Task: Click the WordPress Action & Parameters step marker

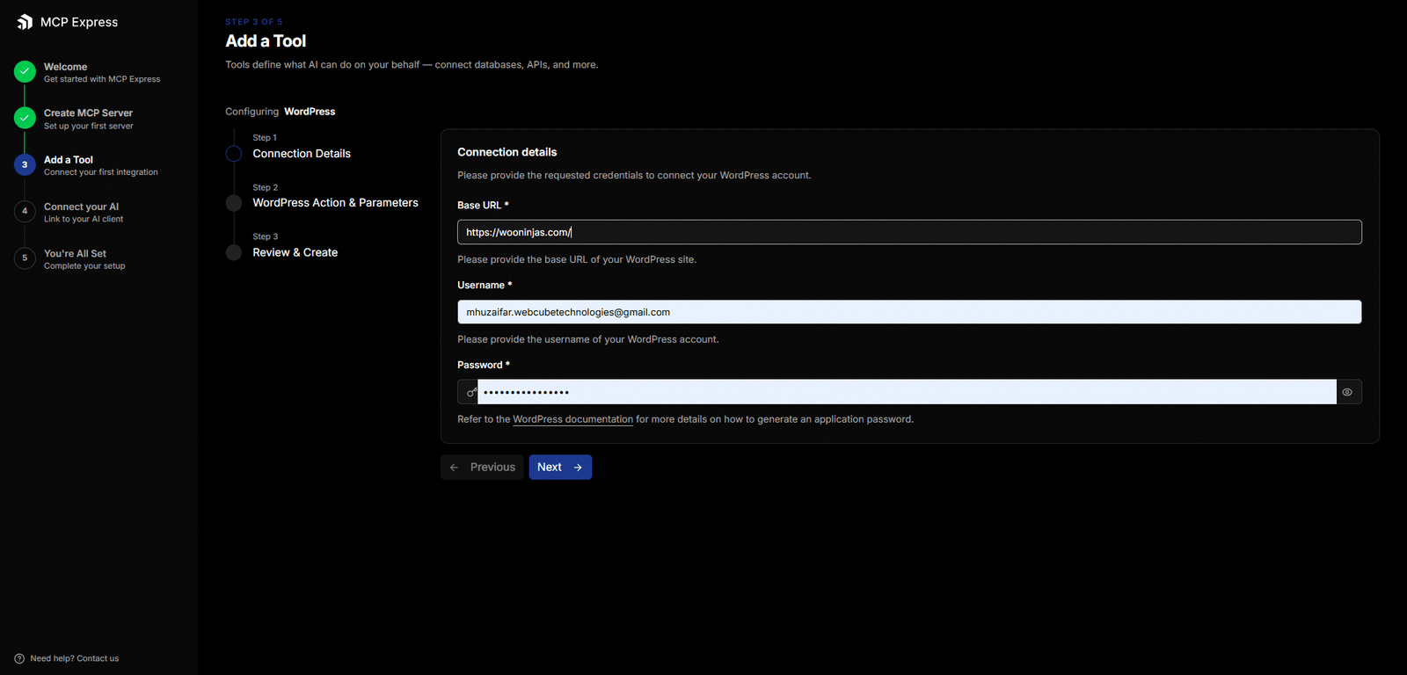Action: [234, 203]
